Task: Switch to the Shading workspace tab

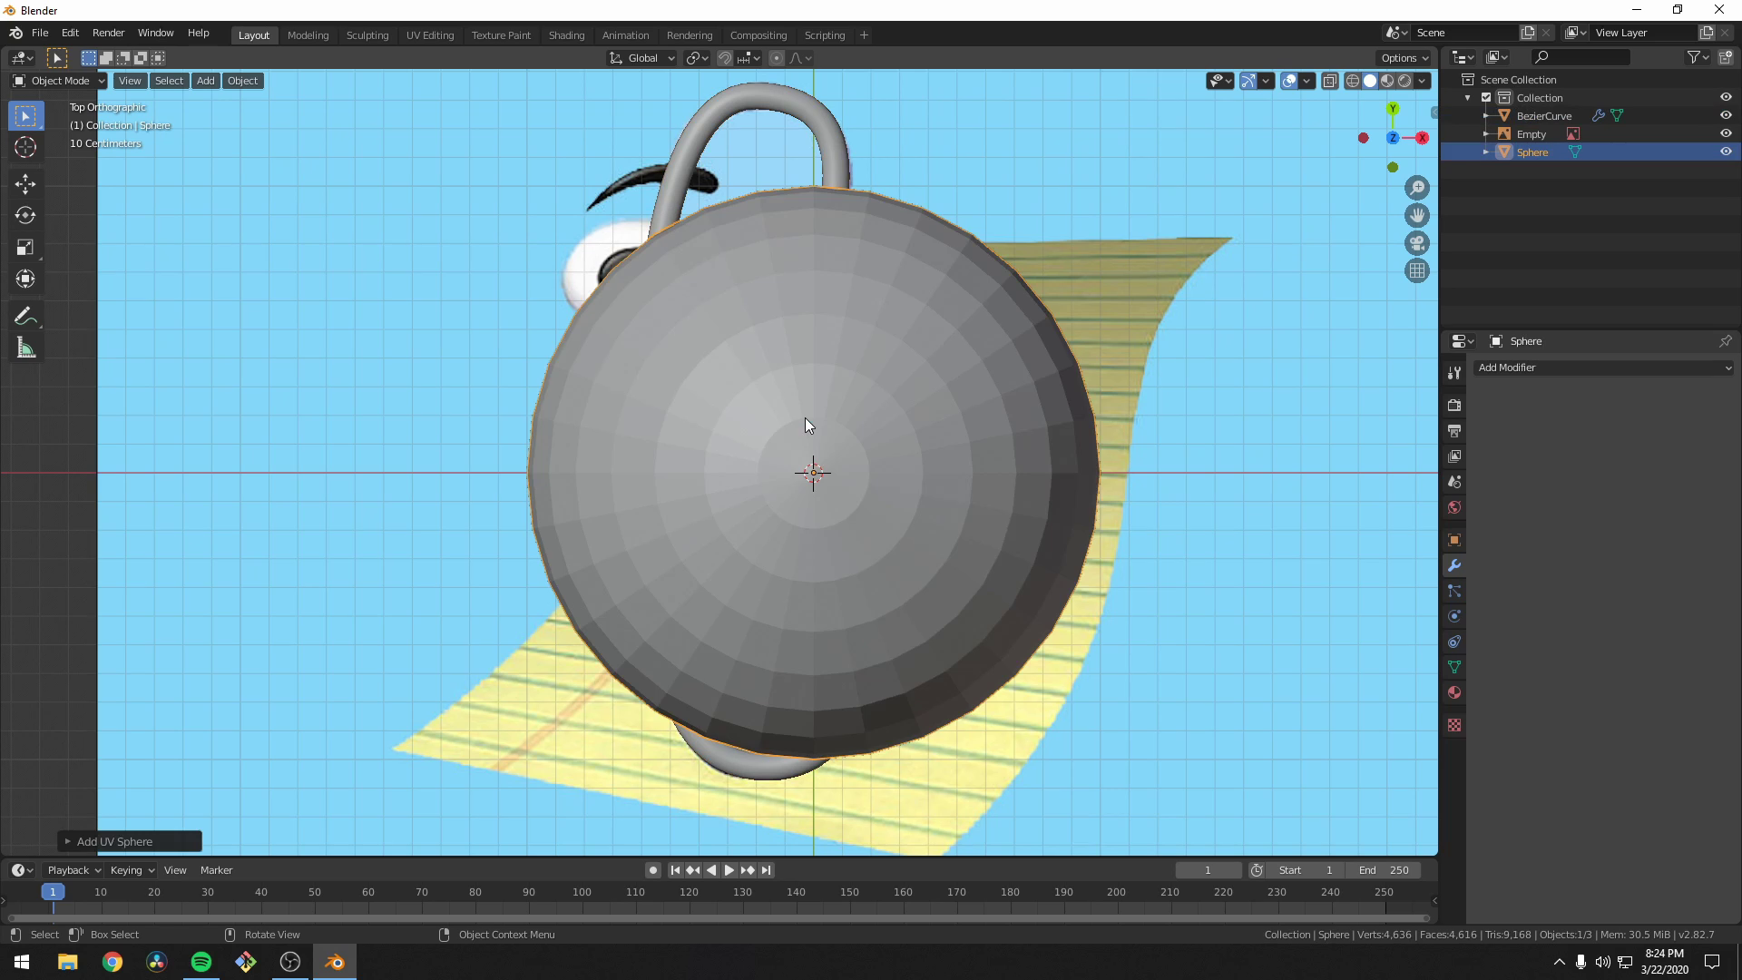Action: pos(566,34)
